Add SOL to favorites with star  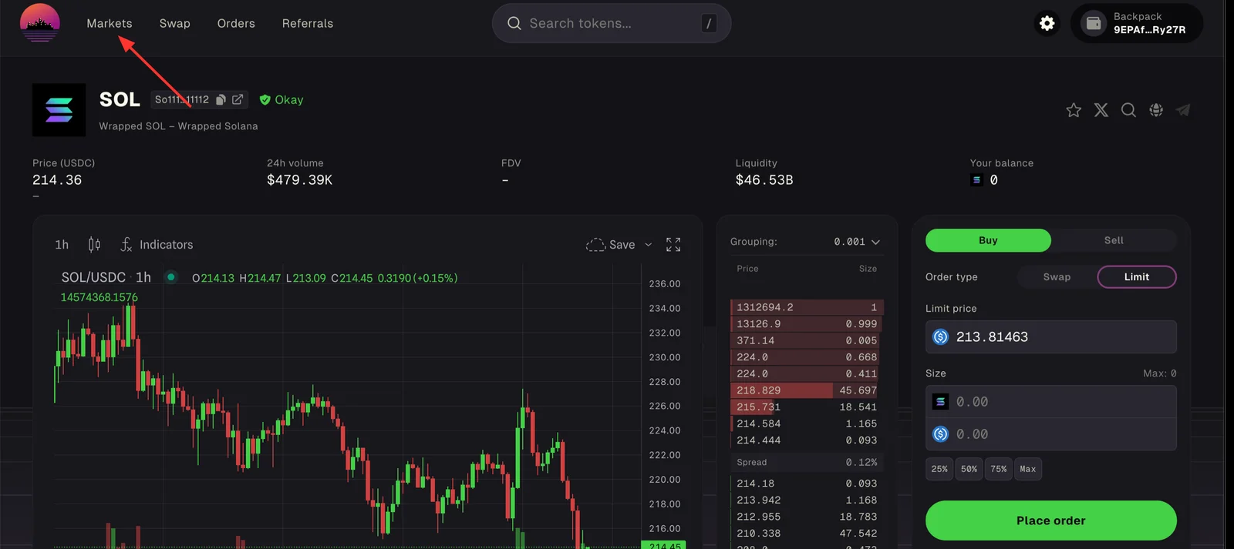(x=1074, y=110)
